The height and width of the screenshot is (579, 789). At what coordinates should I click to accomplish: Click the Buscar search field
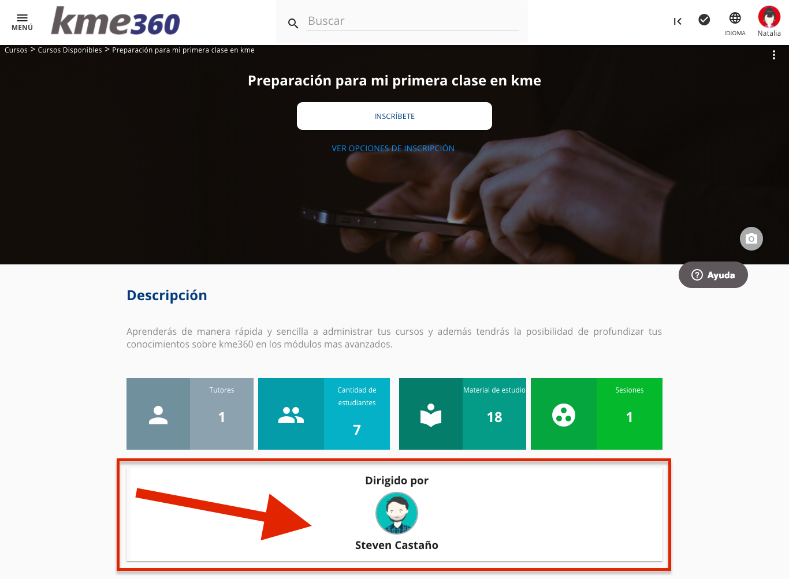412,21
